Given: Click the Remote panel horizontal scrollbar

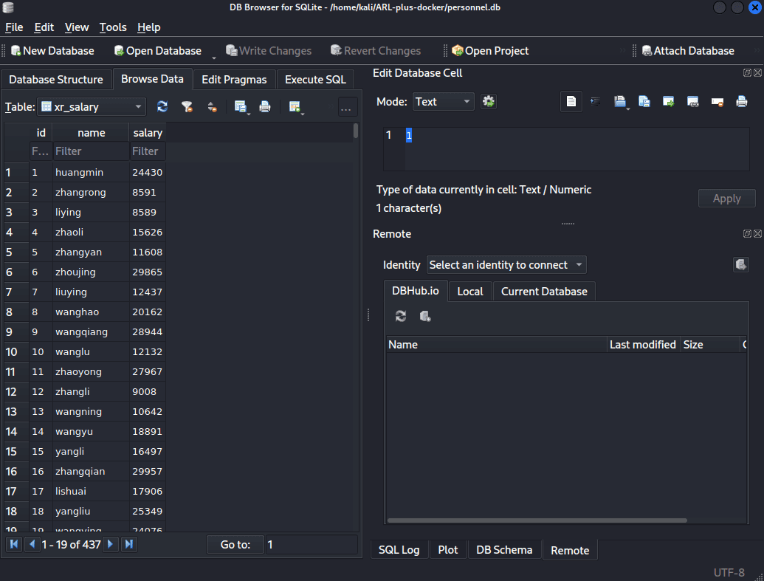Looking at the screenshot, I should 537,520.
